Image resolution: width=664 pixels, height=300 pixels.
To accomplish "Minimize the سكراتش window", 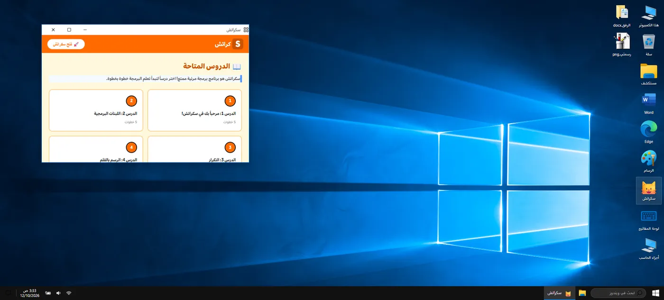I will pos(85,29).
